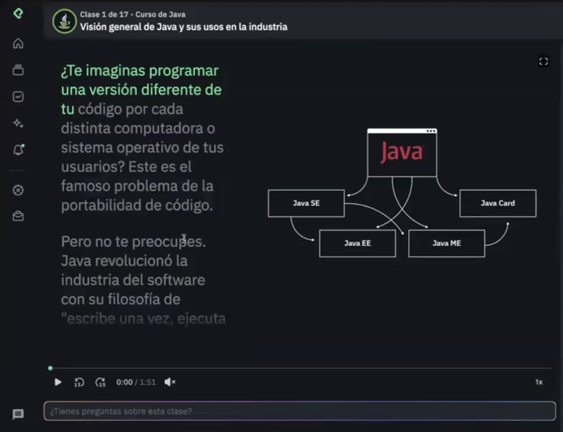Skip forward 15 seconds
Screen dimensions: 563x432
pos(100,382)
